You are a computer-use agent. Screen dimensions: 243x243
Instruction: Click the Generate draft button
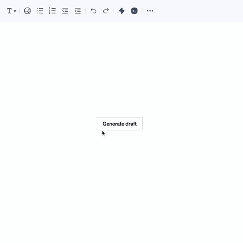[x=120, y=124]
